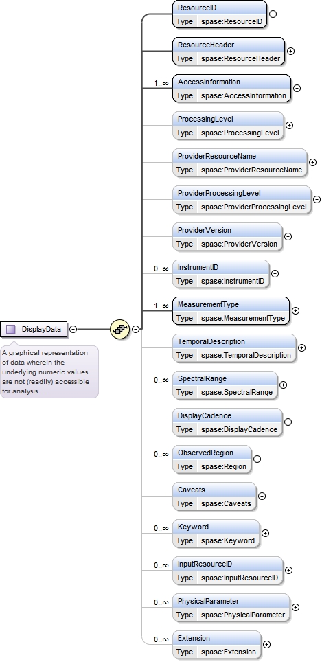Select the Keyword element box

pyautogui.click(x=216, y=534)
